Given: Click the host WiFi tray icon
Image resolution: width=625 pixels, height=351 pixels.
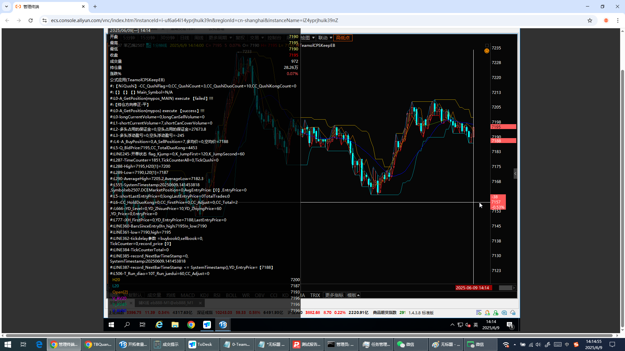Looking at the screenshot, I should [506, 344].
